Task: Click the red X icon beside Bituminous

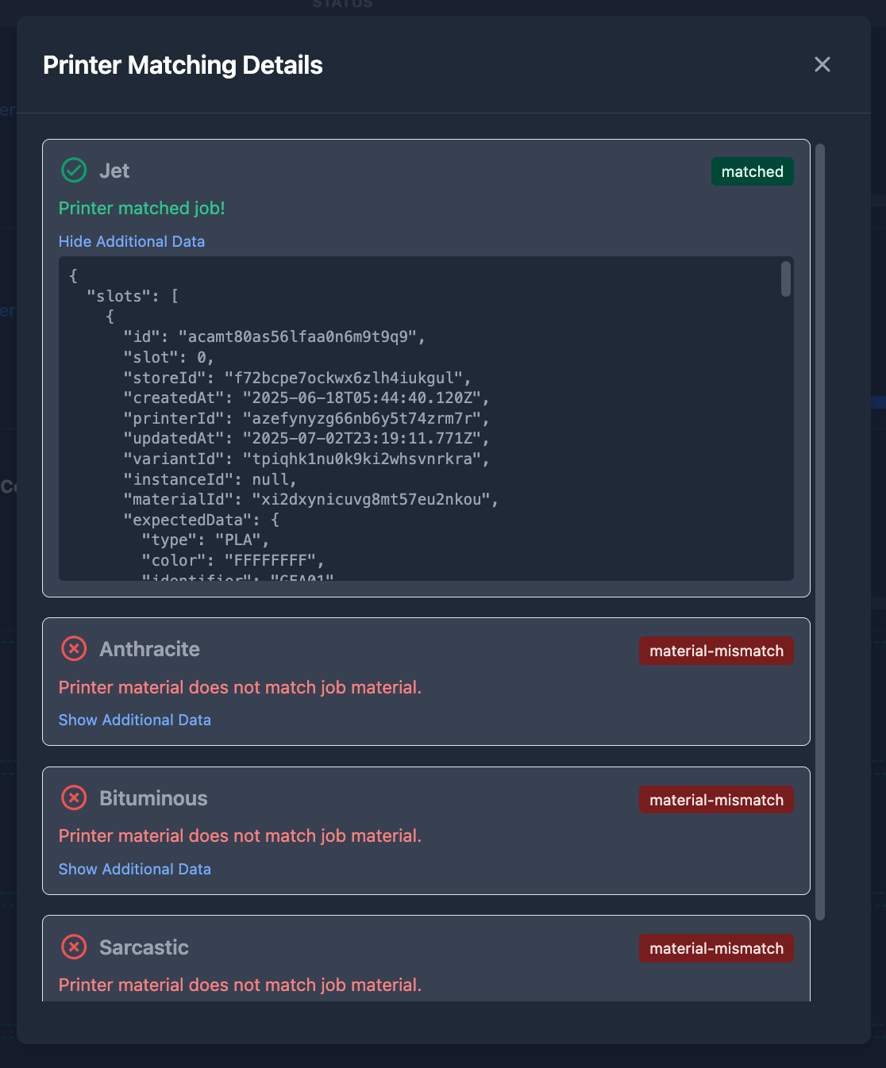Action: [74, 797]
